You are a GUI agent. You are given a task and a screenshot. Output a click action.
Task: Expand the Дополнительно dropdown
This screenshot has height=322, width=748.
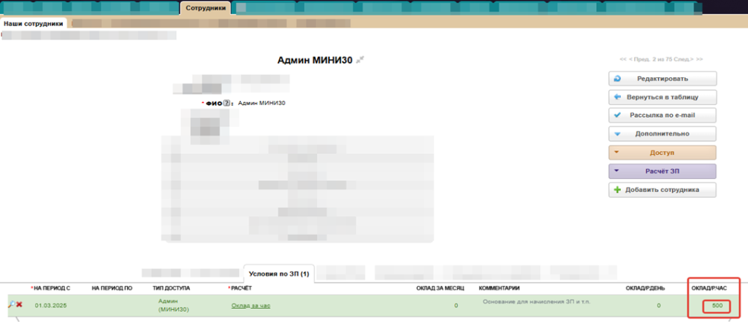(x=662, y=134)
